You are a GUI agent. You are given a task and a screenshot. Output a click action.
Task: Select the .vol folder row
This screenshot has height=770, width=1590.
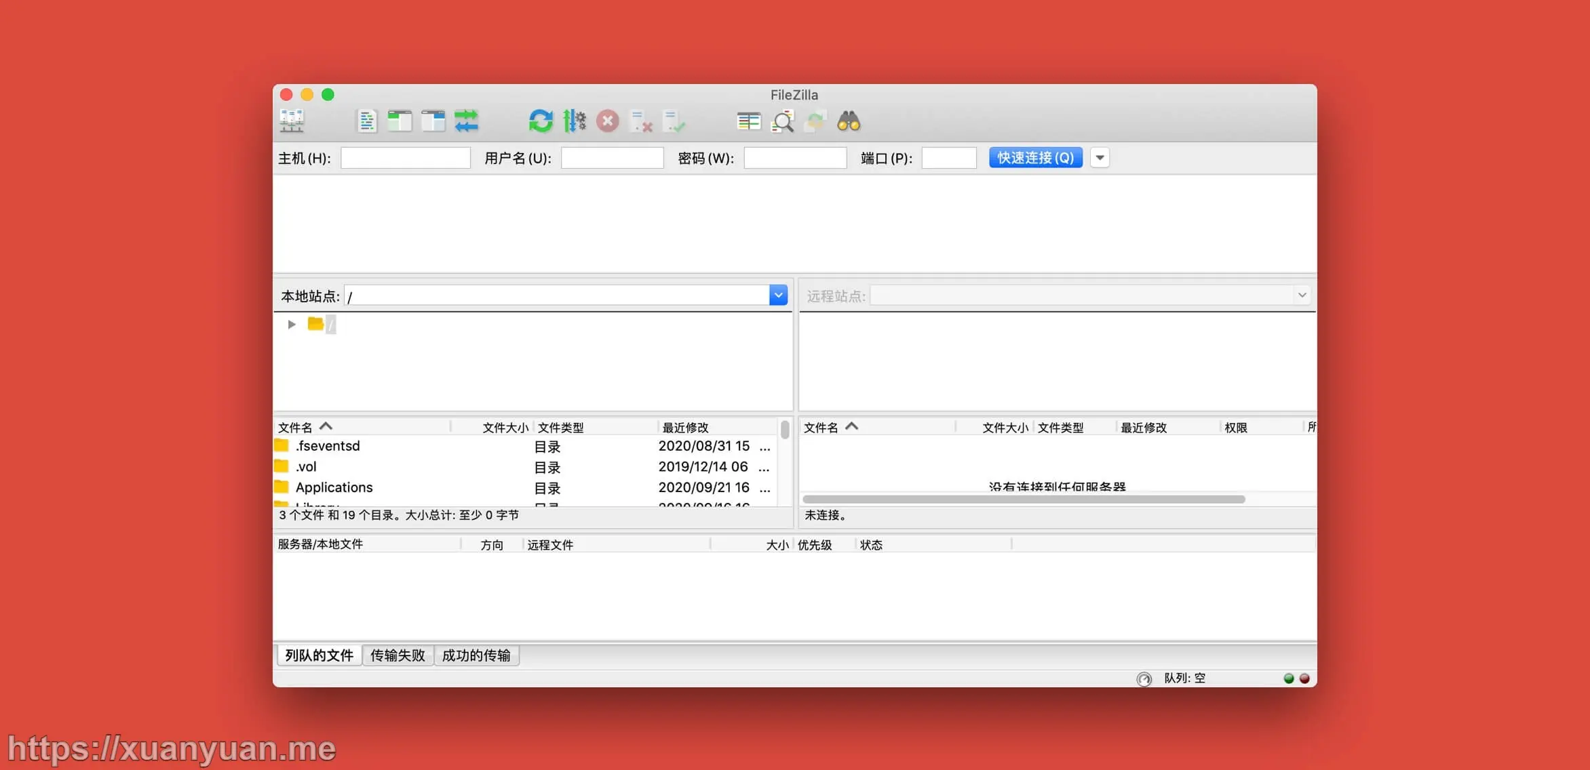point(526,466)
